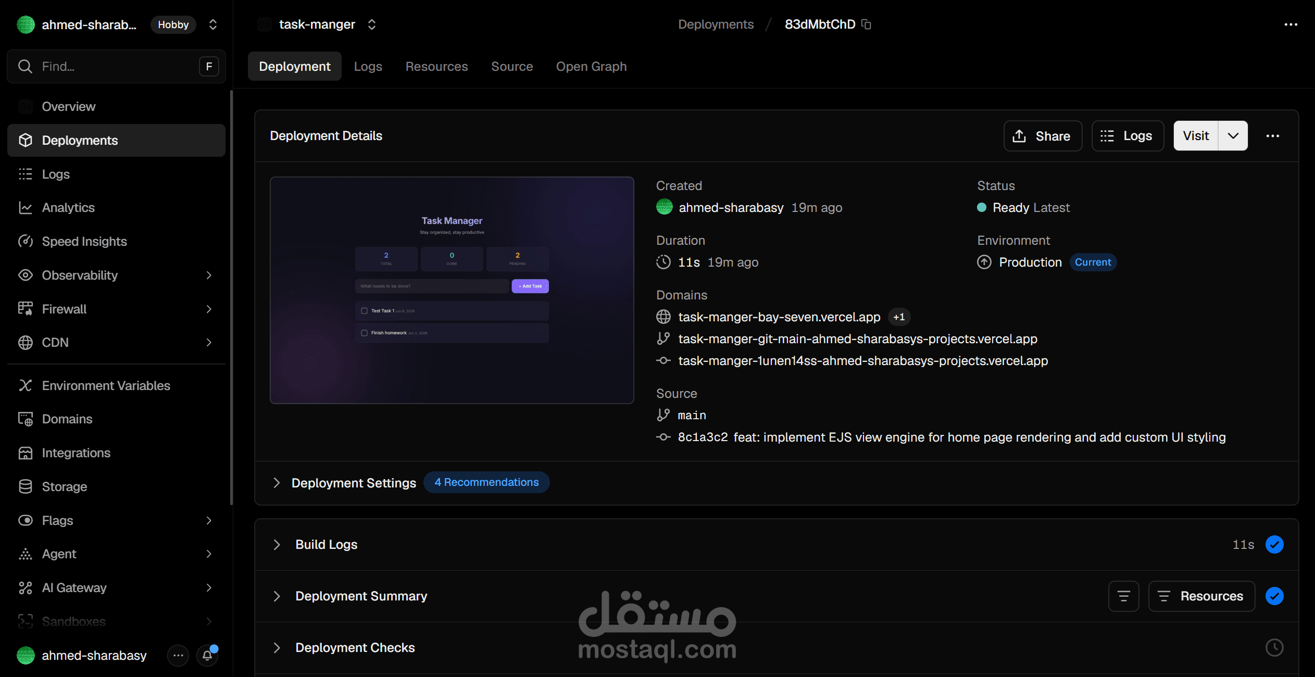Go to Deployments breadcrumb
Screen dimensions: 1315x677
(x=716, y=24)
